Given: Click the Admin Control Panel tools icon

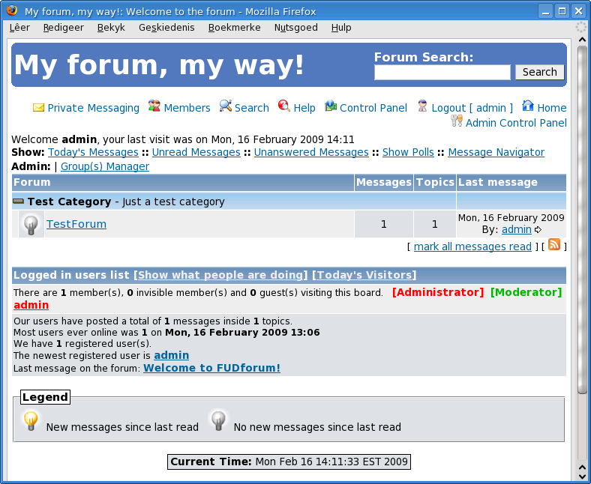Looking at the screenshot, I should [457, 121].
